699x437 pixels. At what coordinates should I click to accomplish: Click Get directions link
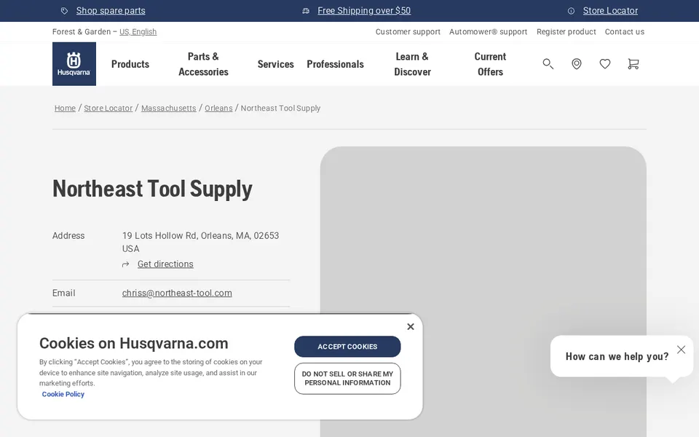click(x=165, y=264)
